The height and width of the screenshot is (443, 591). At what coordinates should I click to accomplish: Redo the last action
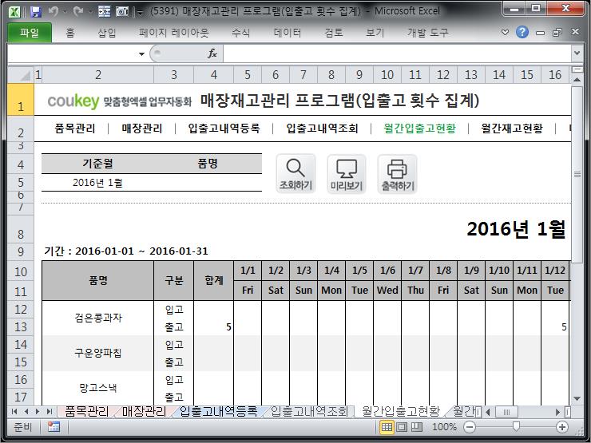pos(78,12)
